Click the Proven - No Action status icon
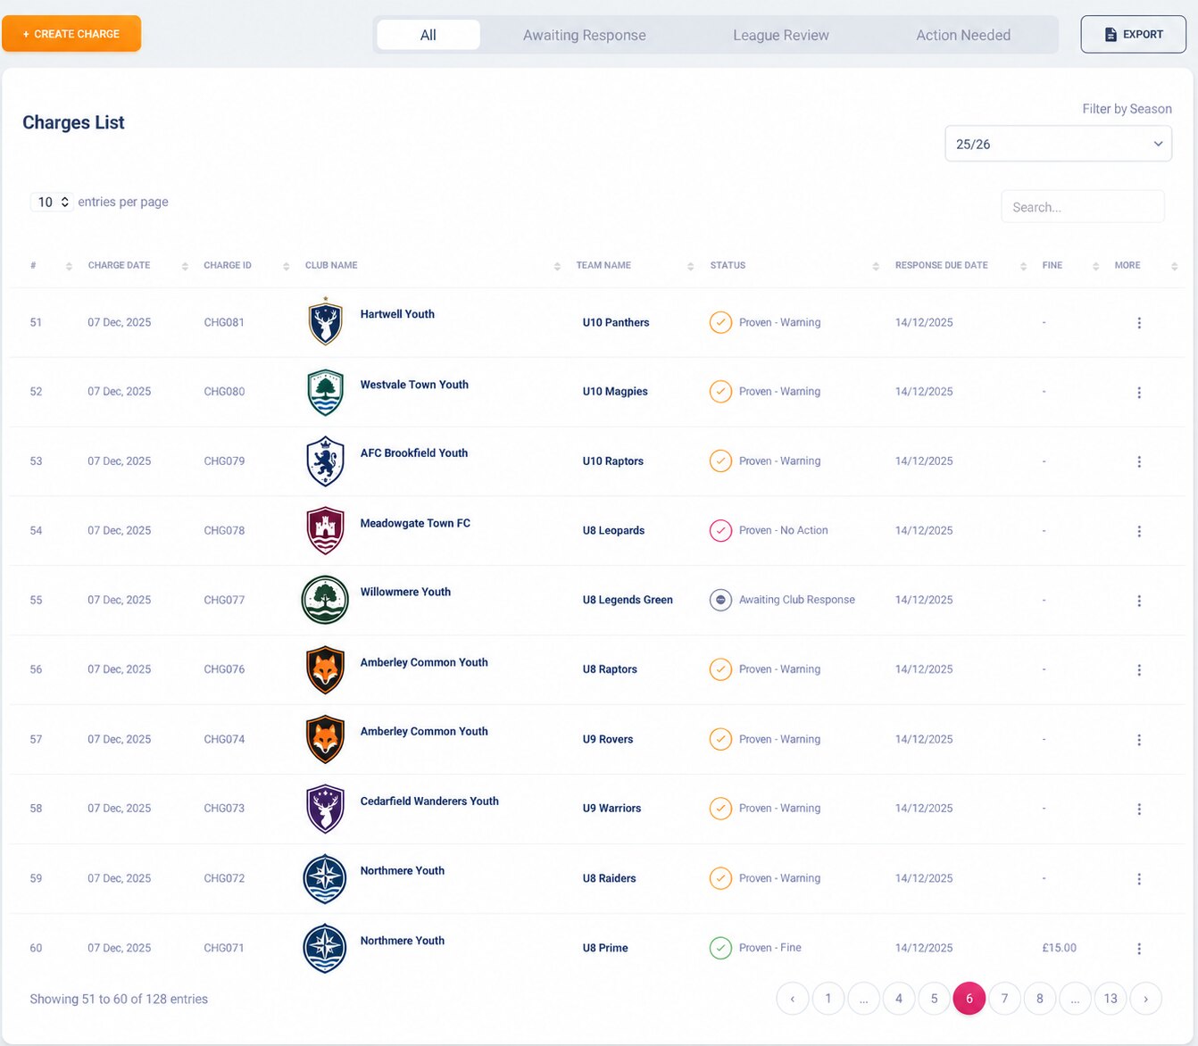 [x=720, y=530]
